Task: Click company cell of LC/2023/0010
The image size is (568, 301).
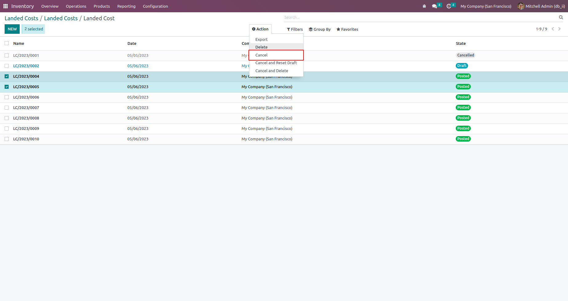Action: [267, 139]
